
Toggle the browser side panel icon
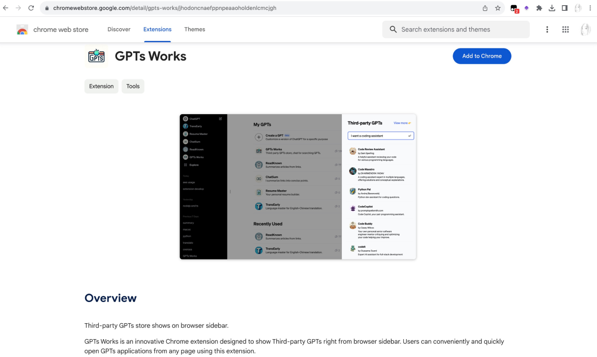[565, 8]
